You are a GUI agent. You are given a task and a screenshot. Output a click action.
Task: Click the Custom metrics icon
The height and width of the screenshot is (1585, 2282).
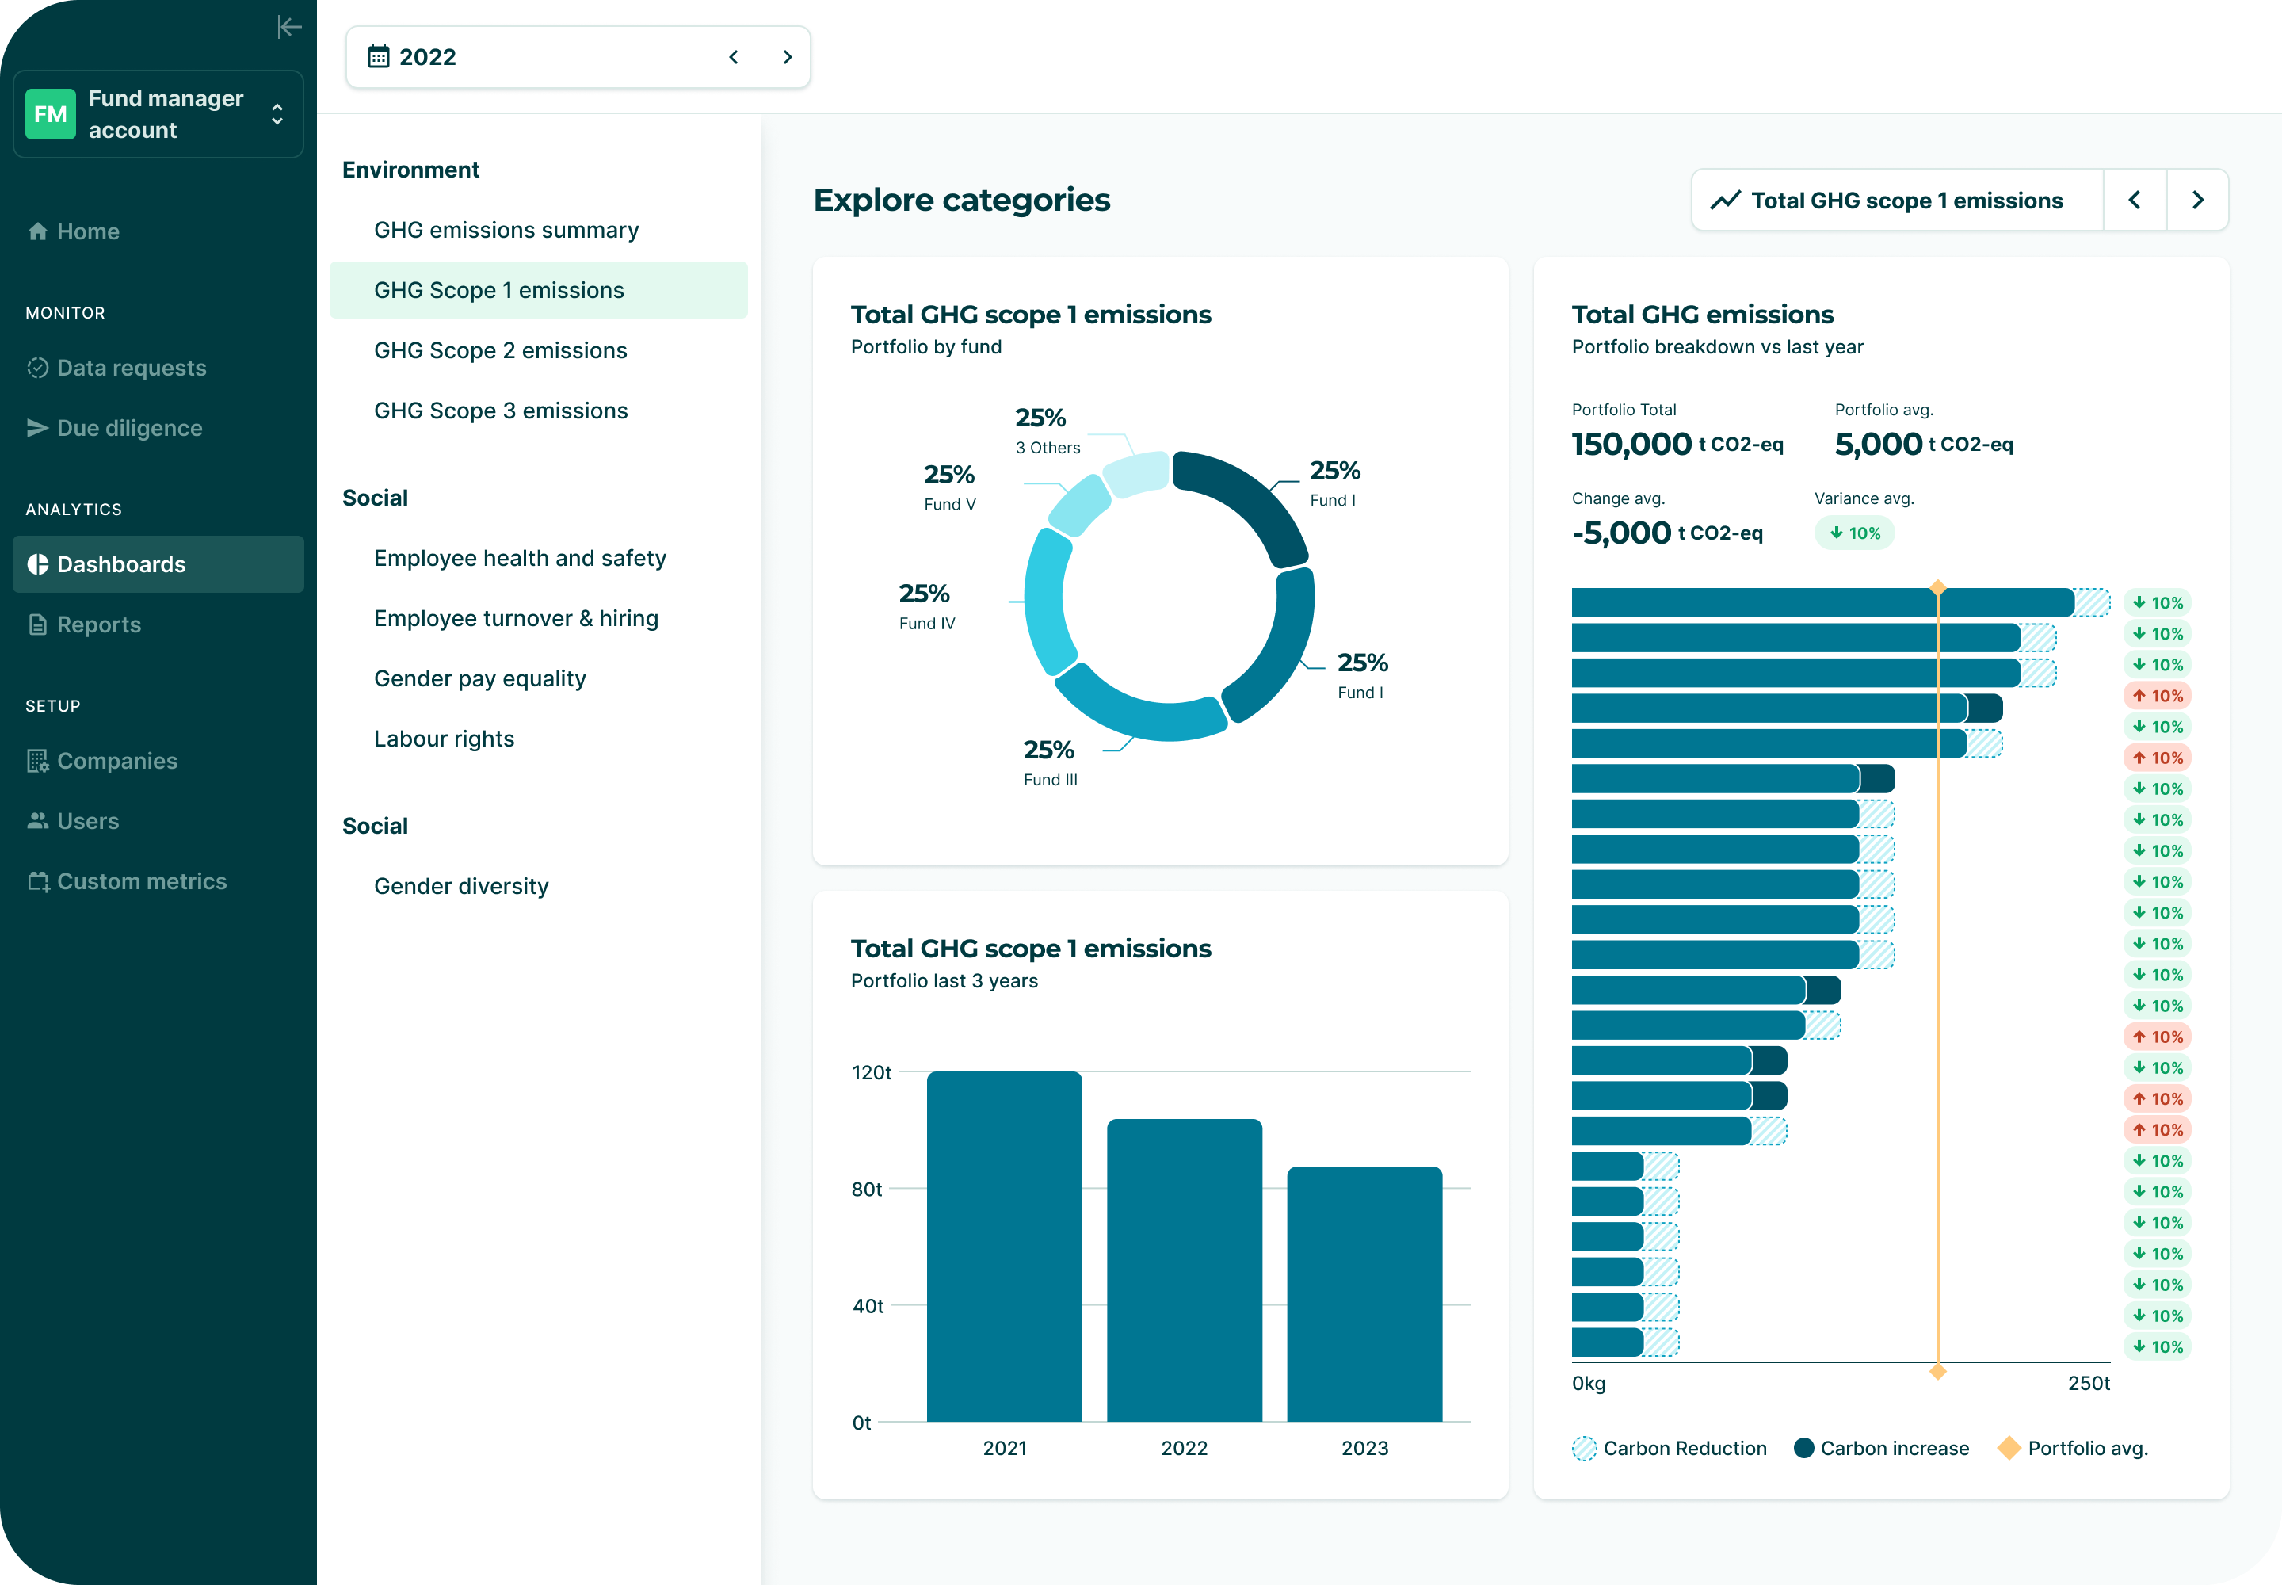tap(38, 881)
